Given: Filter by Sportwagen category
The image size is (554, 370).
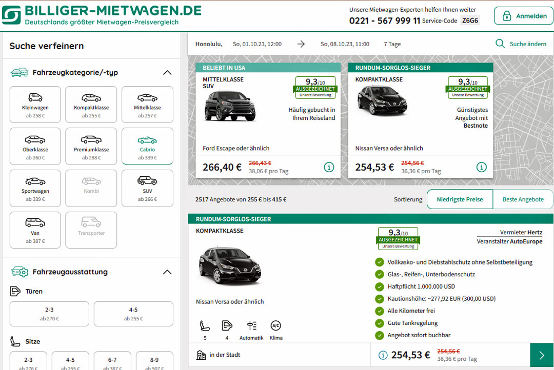Looking at the screenshot, I should 35,188.
